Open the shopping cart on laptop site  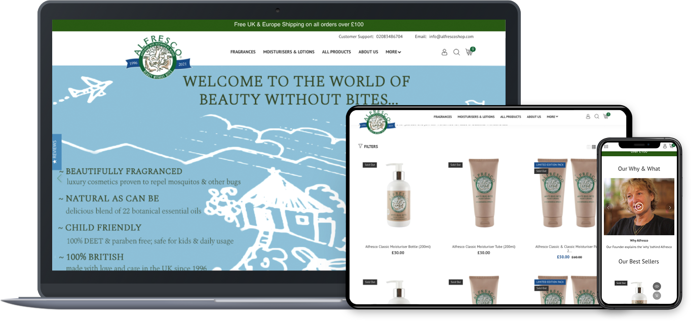470,52
